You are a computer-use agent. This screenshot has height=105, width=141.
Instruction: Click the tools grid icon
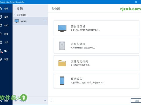click(1, 42)
